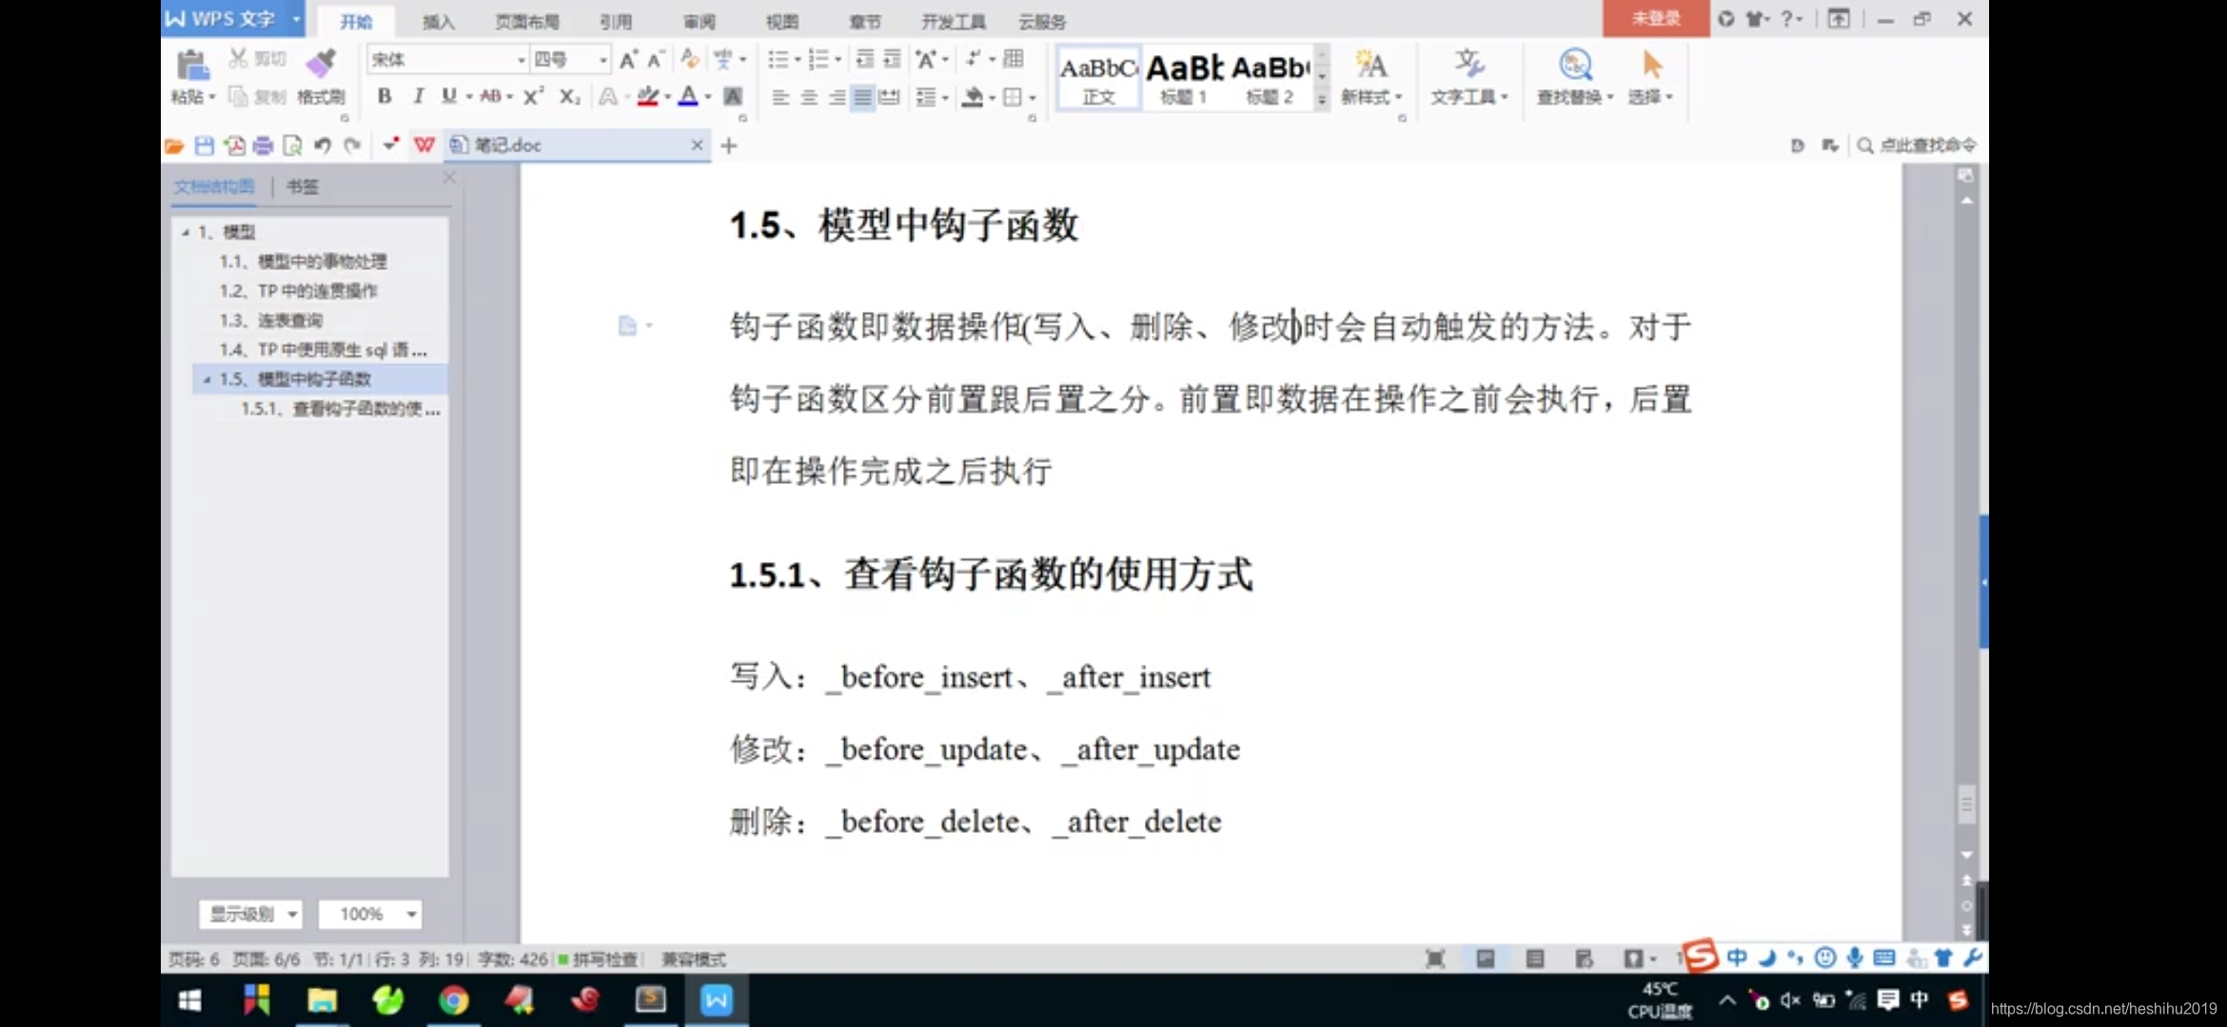Screen dimensions: 2227x1027
Task: Select outline item 1.3、连表查询
Action: pos(271,320)
